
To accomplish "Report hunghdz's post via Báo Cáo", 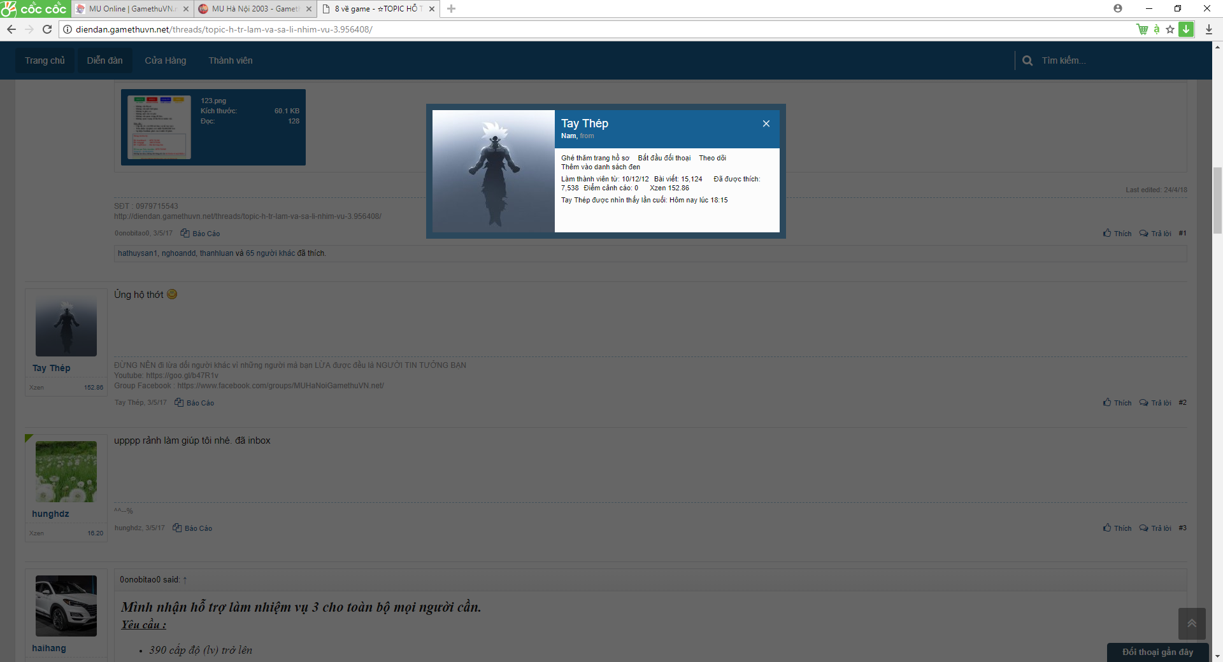I will (192, 528).
